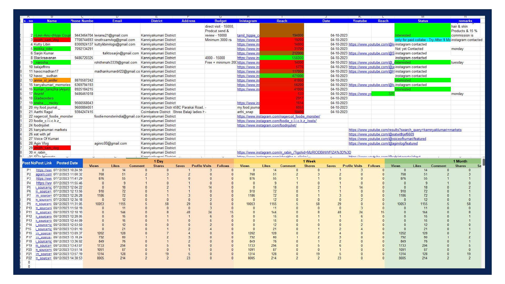Select the Status column header
505x284 pixels.
423,21
